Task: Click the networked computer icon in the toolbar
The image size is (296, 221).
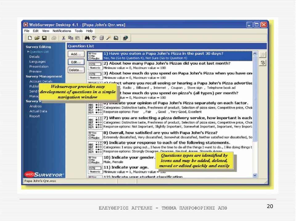Action: click(x=125, y=38)
